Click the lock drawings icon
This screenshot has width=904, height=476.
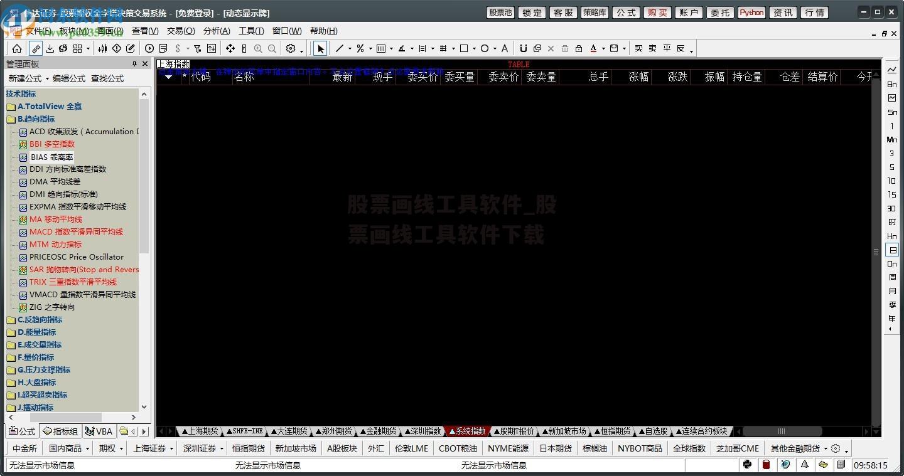coord(579,48)
